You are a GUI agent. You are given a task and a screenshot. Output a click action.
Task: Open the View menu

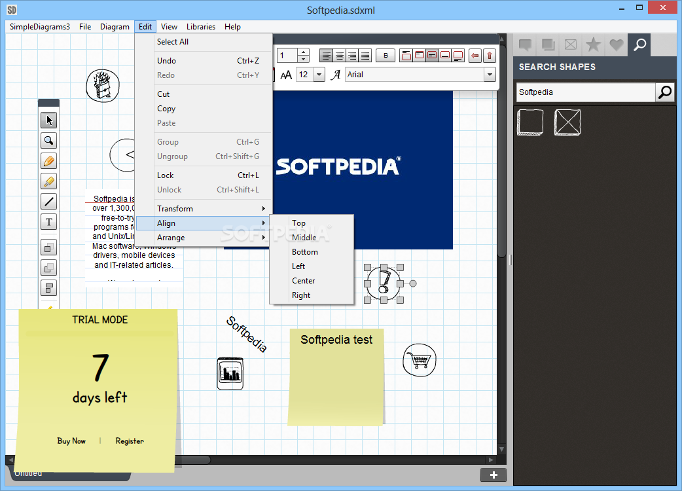169,27
